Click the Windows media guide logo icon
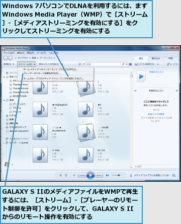The width and height of the screenshot is (181, 224). (7, 165)
